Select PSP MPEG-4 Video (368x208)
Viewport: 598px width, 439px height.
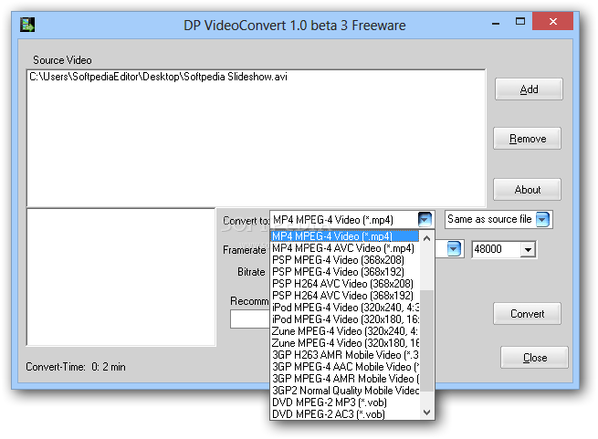(344, 260)
